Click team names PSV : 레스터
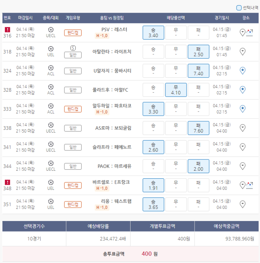The width and height of the screenshot is (260, 263). pyautogui.click(x=114, y=29)
